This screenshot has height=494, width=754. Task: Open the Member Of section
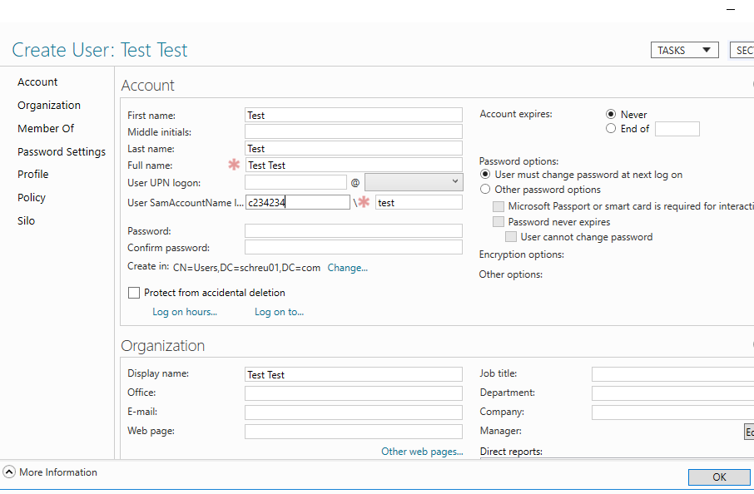tap(46, 129)
